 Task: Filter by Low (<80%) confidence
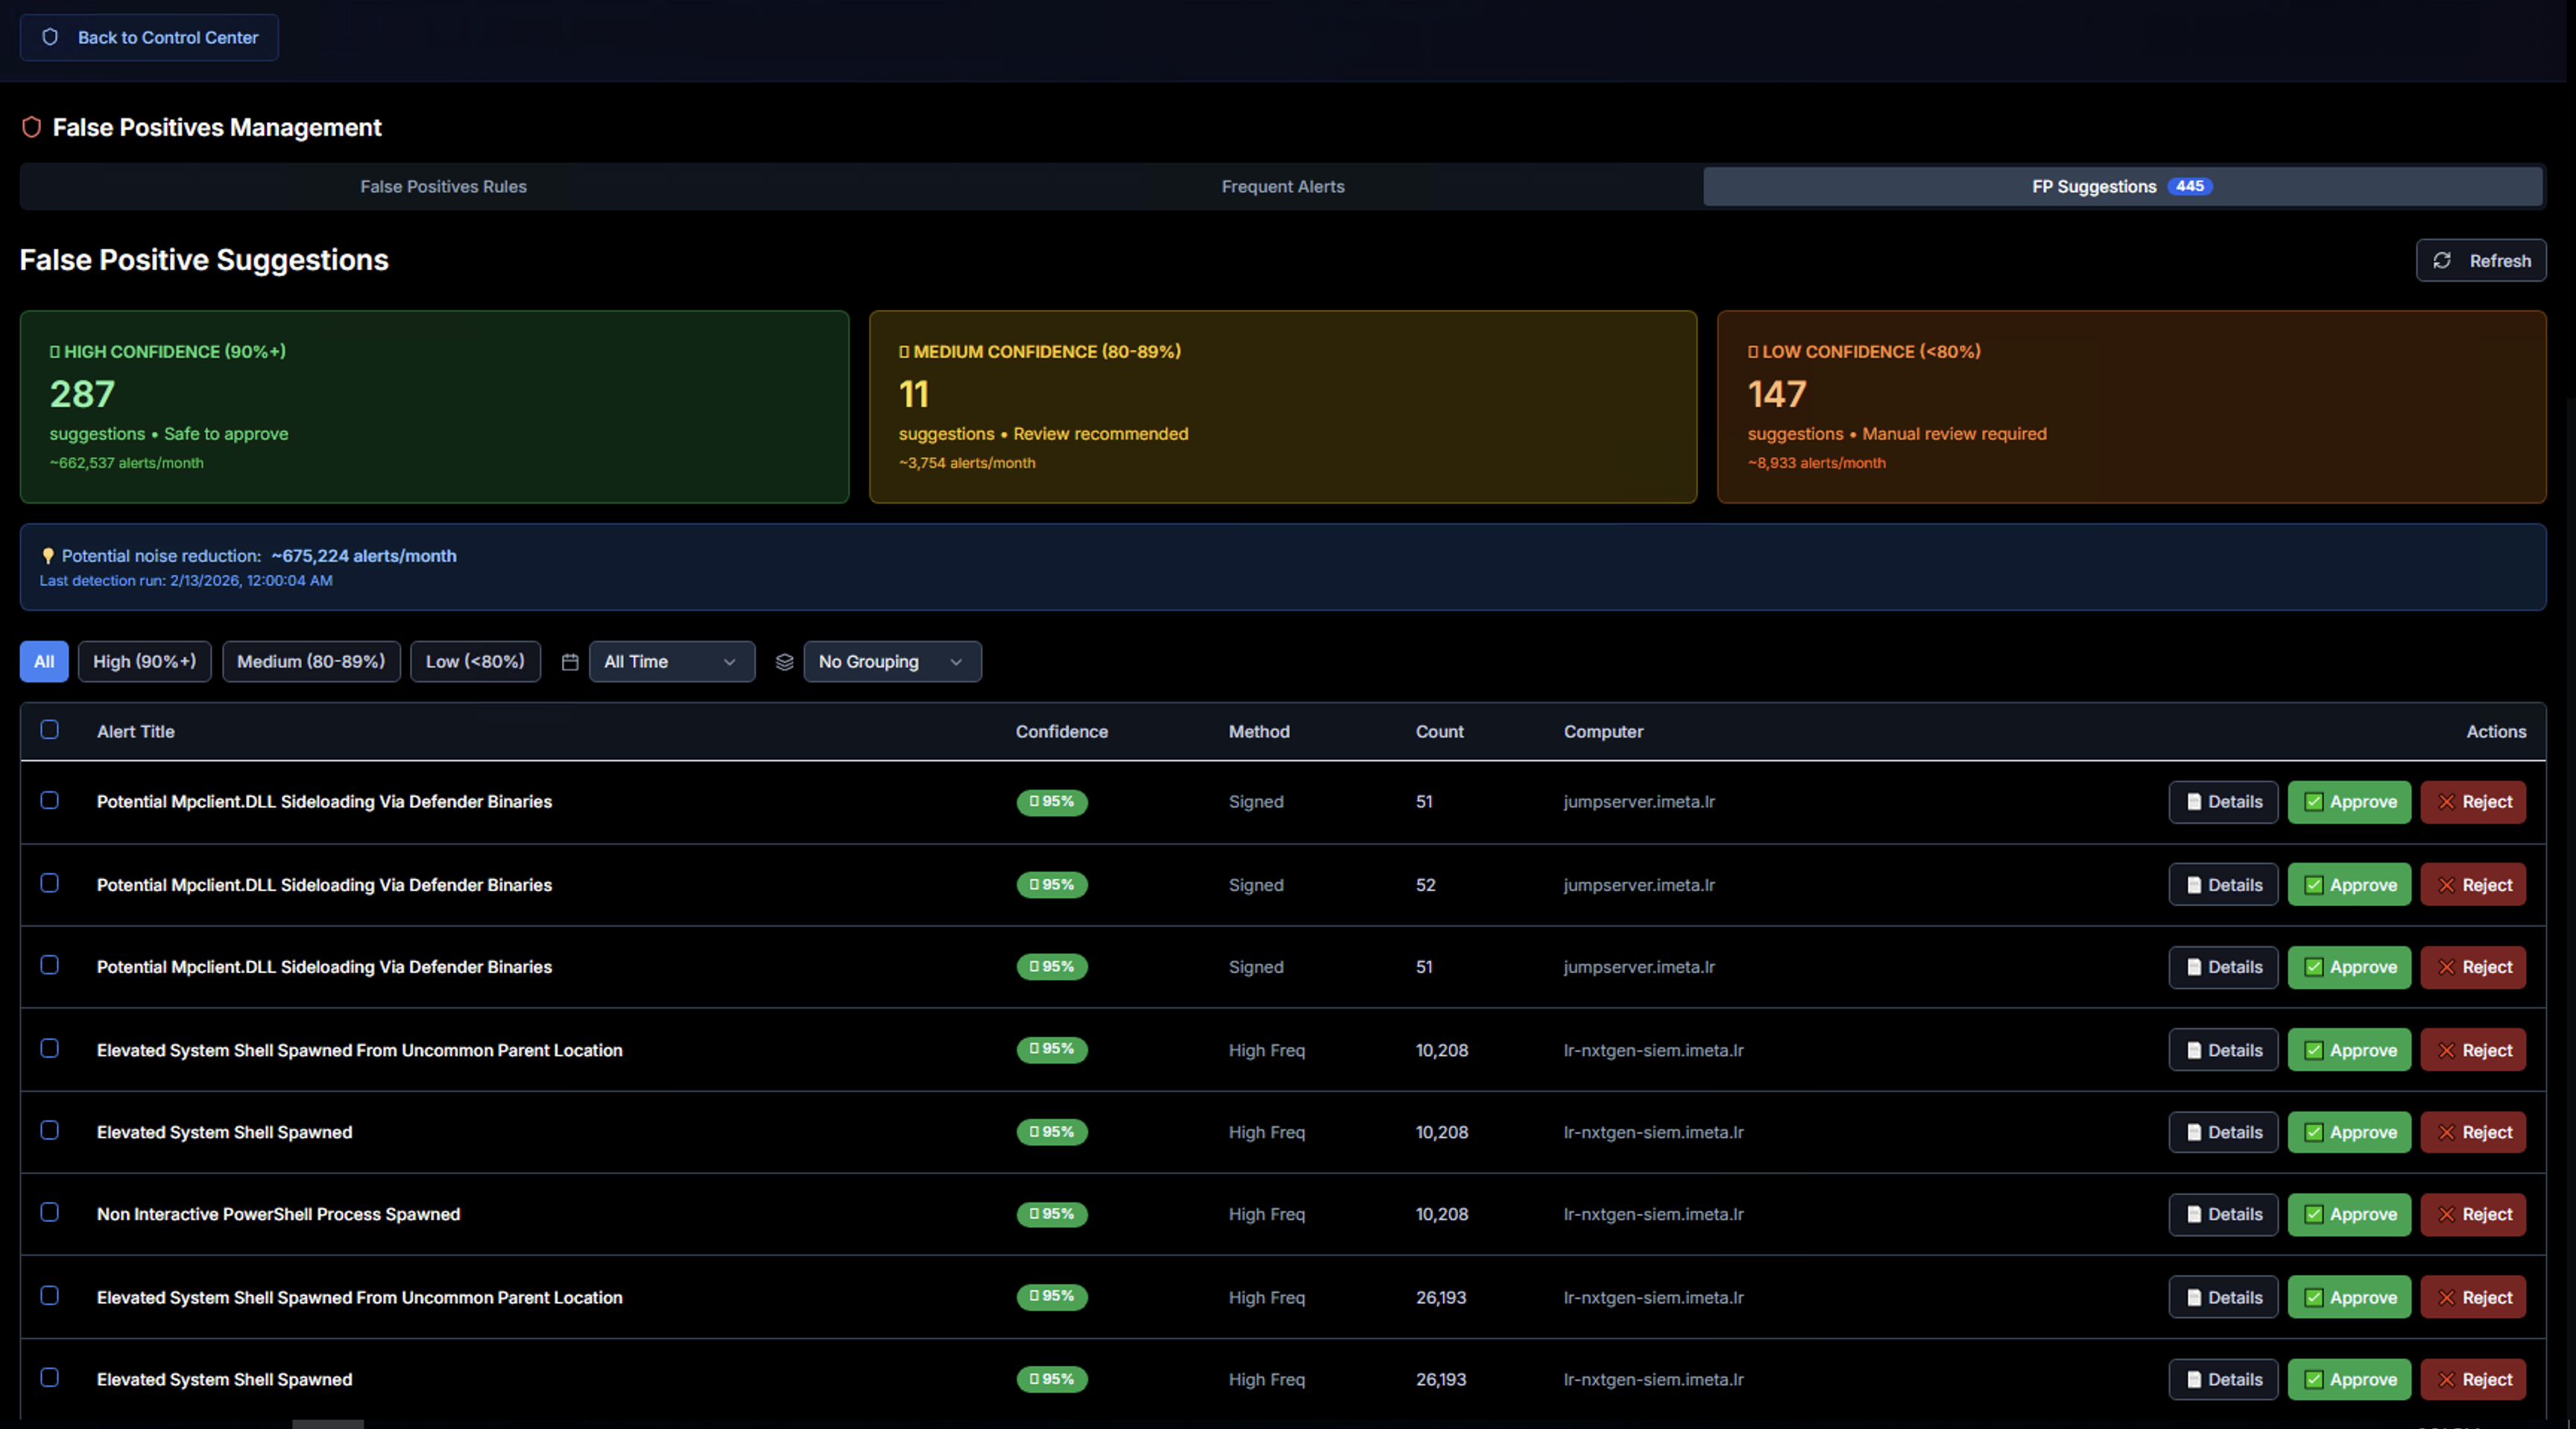(x=474, y=662)
